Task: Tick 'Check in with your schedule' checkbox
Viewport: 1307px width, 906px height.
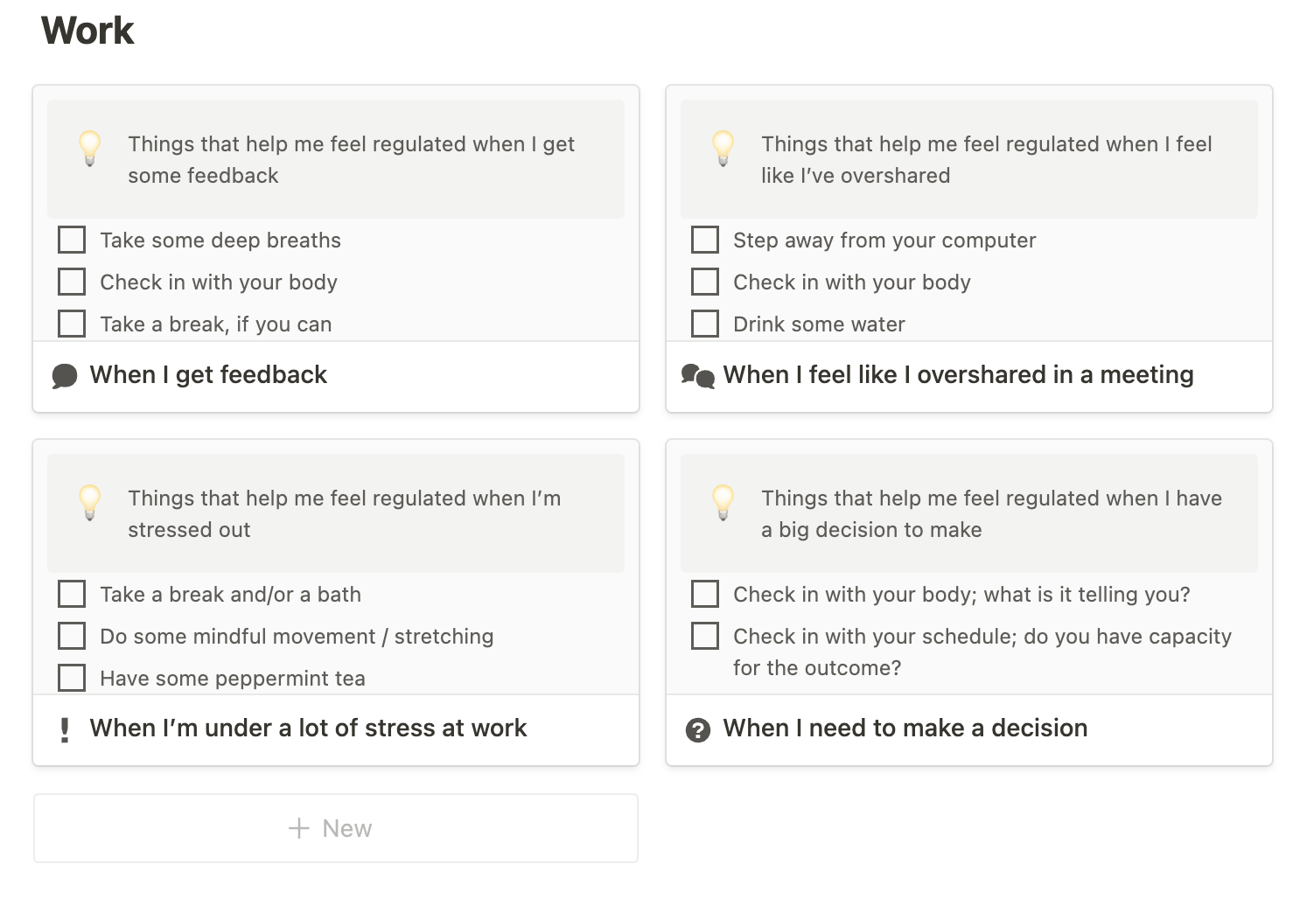Action: pos(705,636)
